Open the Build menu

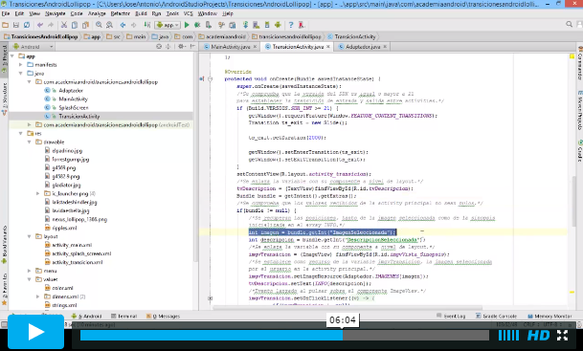[x=141, y=13]
